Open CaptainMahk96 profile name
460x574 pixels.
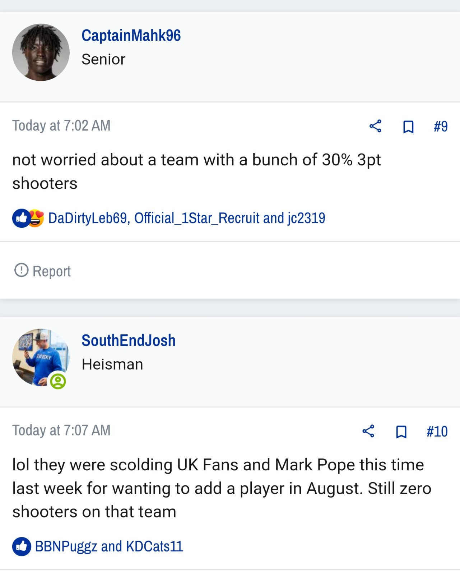coord(131,36)
